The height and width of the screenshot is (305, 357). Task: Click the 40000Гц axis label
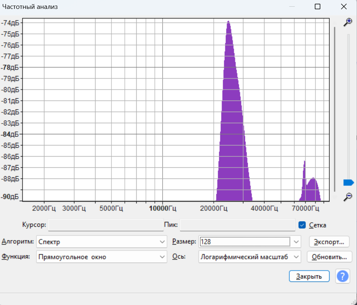(x=264, y=208)
